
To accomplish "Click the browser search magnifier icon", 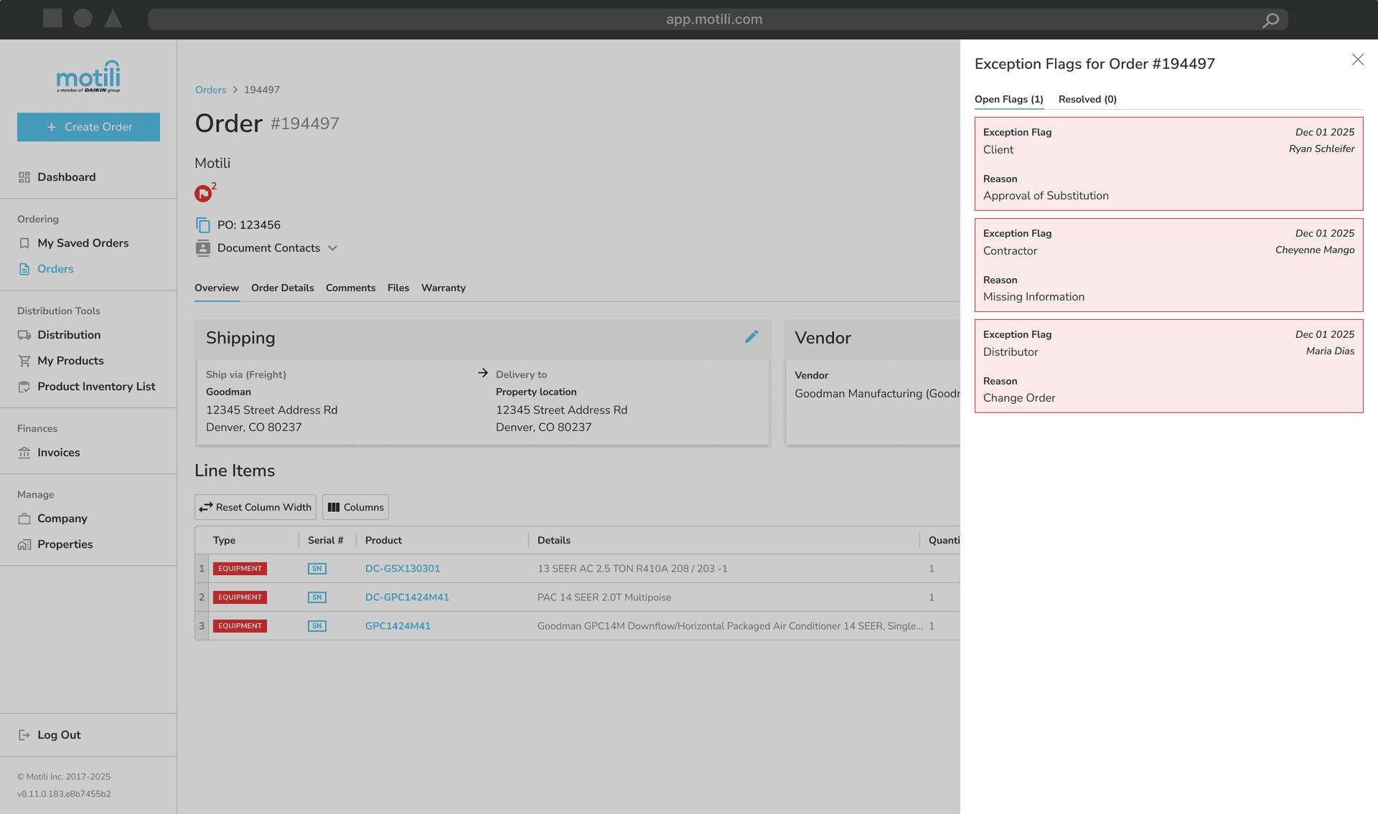I will (x=1270, y=19).
